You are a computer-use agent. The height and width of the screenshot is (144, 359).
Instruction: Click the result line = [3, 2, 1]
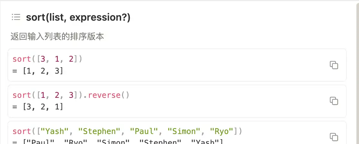[x=38, y=106]
